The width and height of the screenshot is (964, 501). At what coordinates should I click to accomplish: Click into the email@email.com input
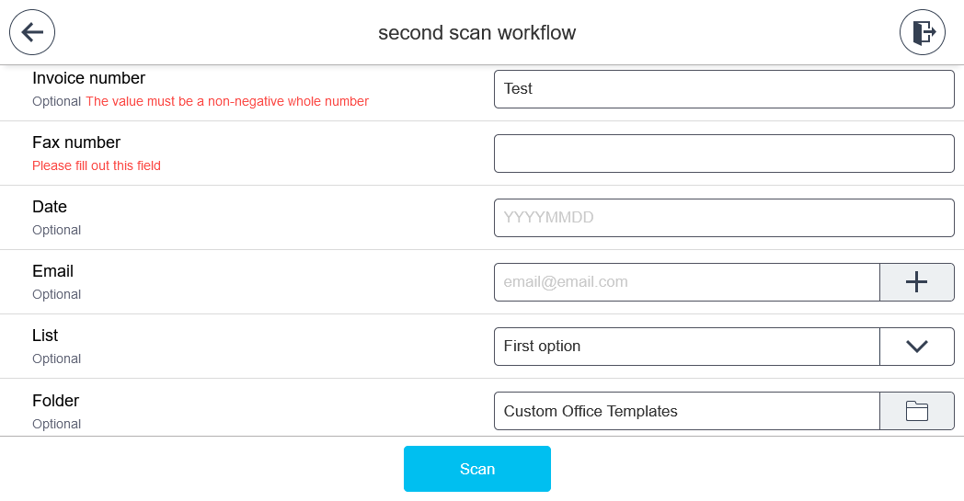686,282
